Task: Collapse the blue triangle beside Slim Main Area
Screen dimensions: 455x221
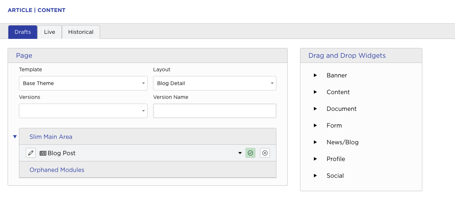Action: point(15,137)
